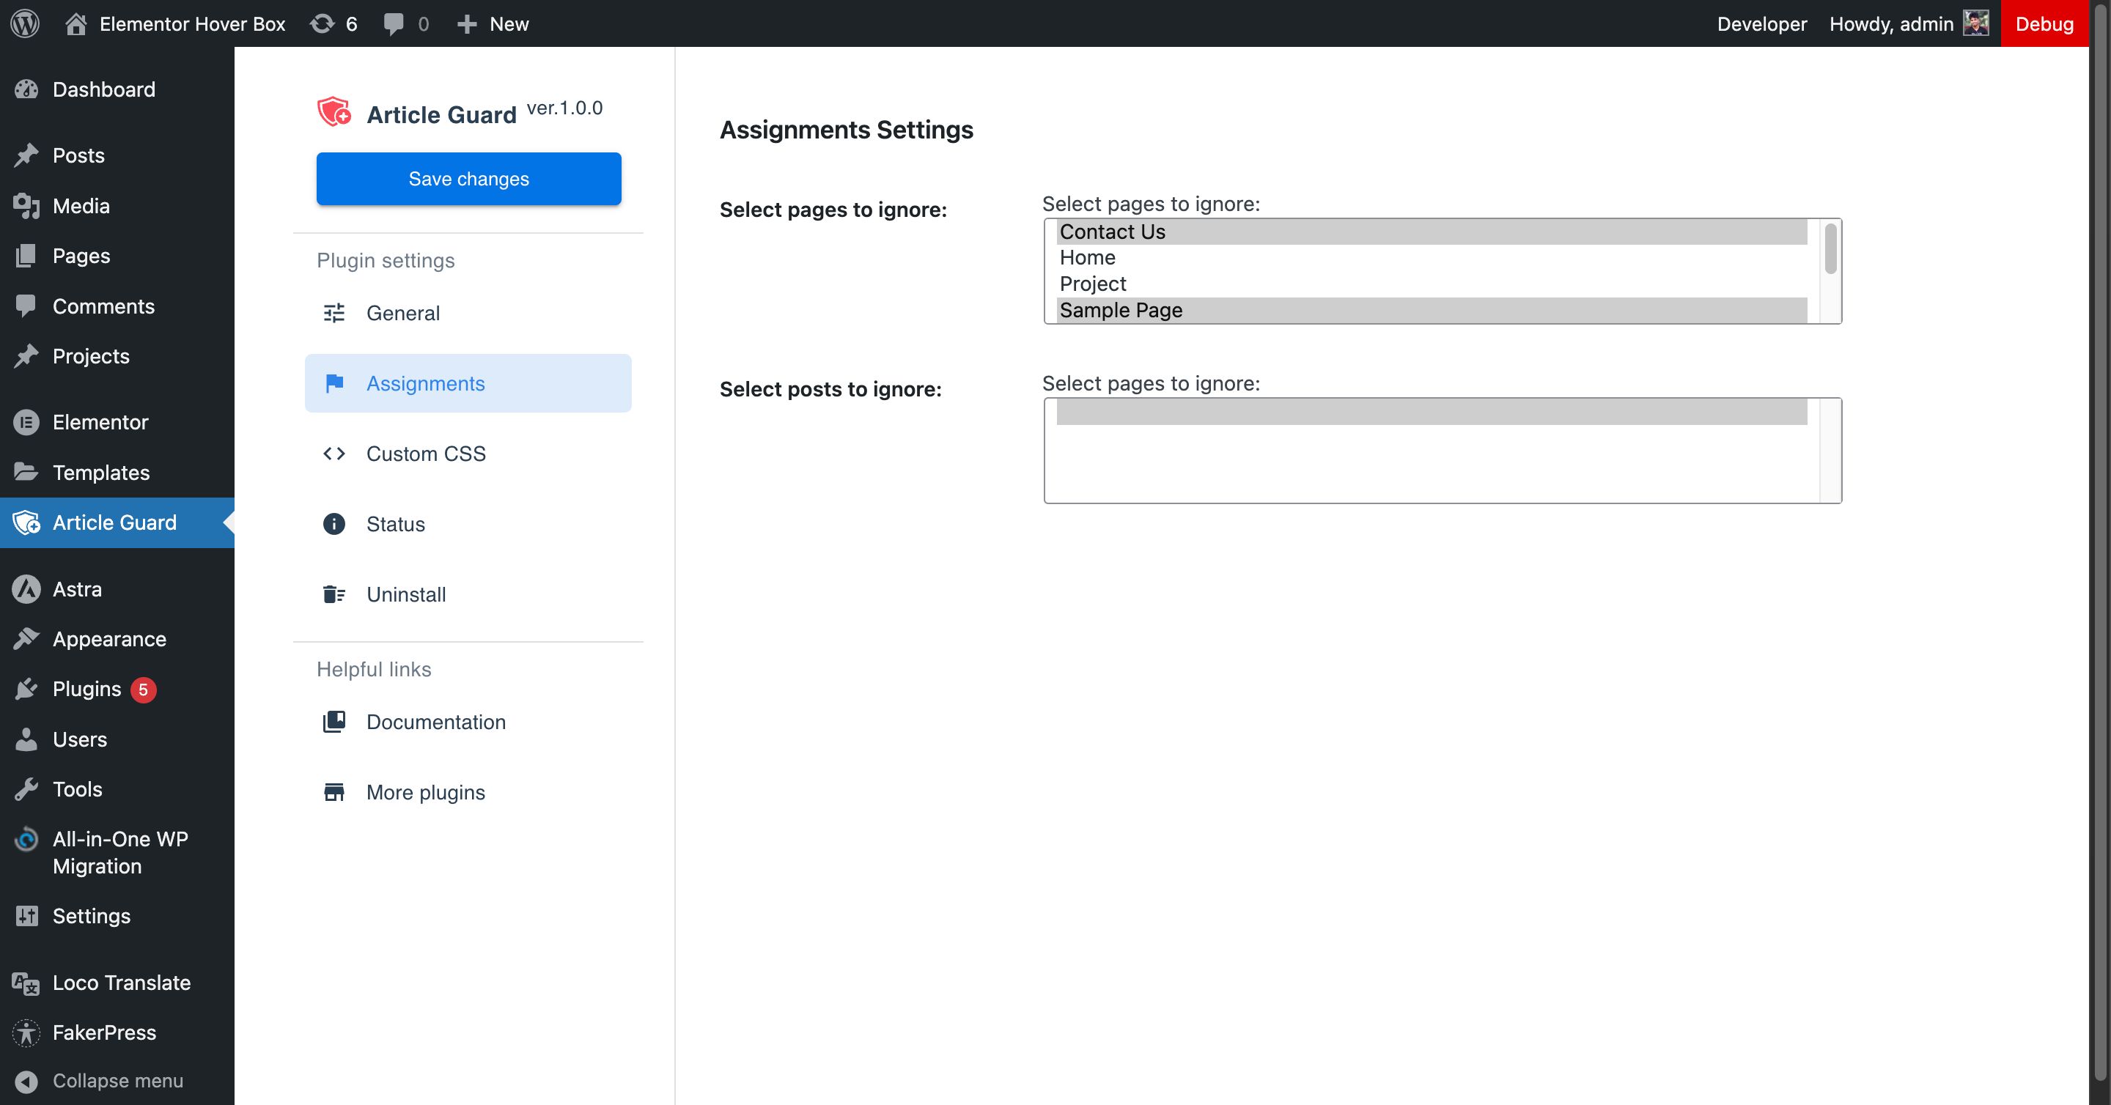Viewport: 2111px width, 1105px height.
Task: Click the All-in-One WP Migration icon
Action: pyautogui.click(x=26, y=840)
